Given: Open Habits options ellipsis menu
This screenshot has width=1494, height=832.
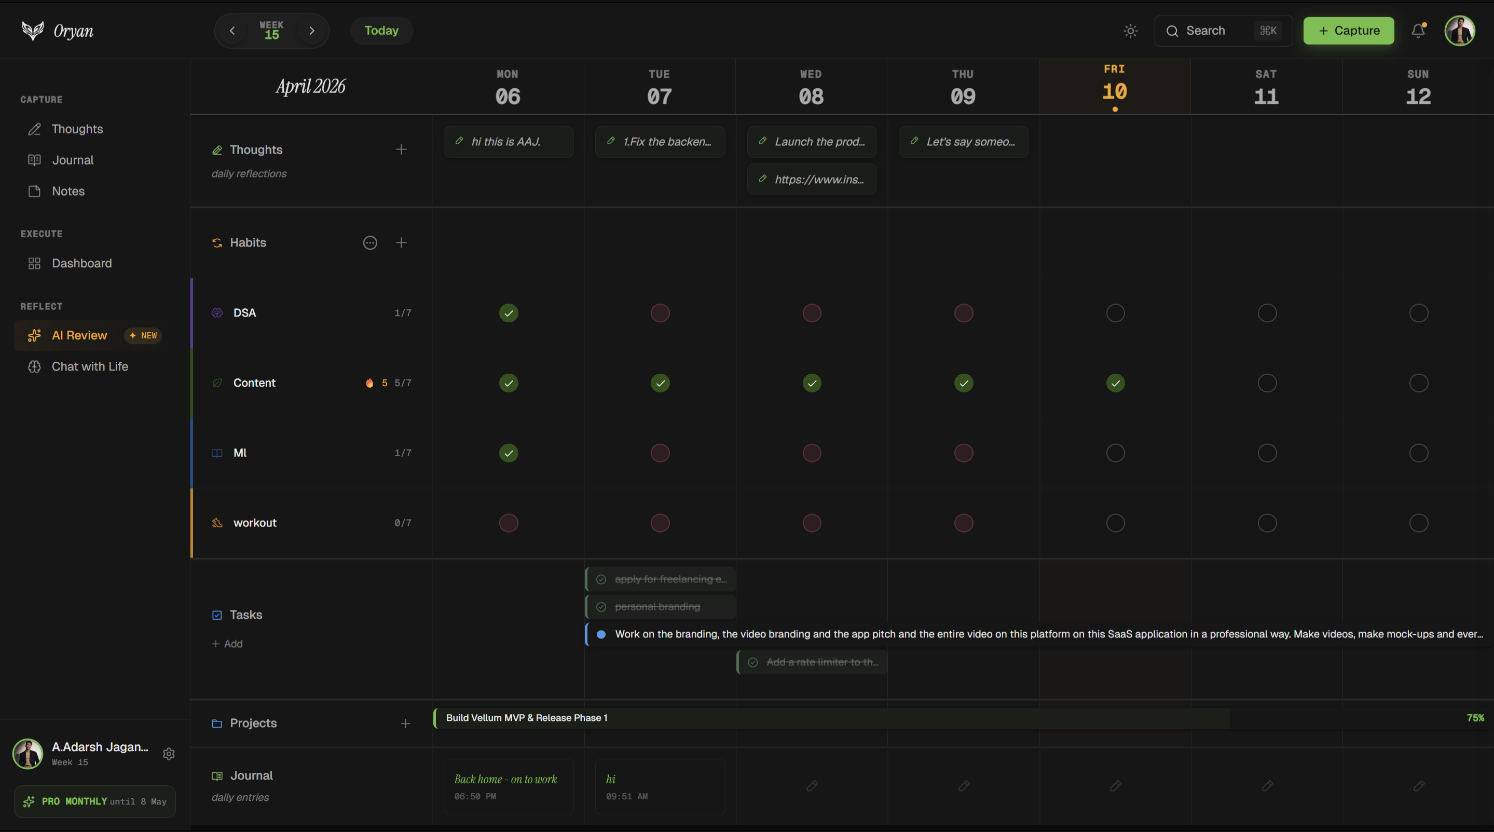Looking at the screenshot, I should click(x=370, y=242).
